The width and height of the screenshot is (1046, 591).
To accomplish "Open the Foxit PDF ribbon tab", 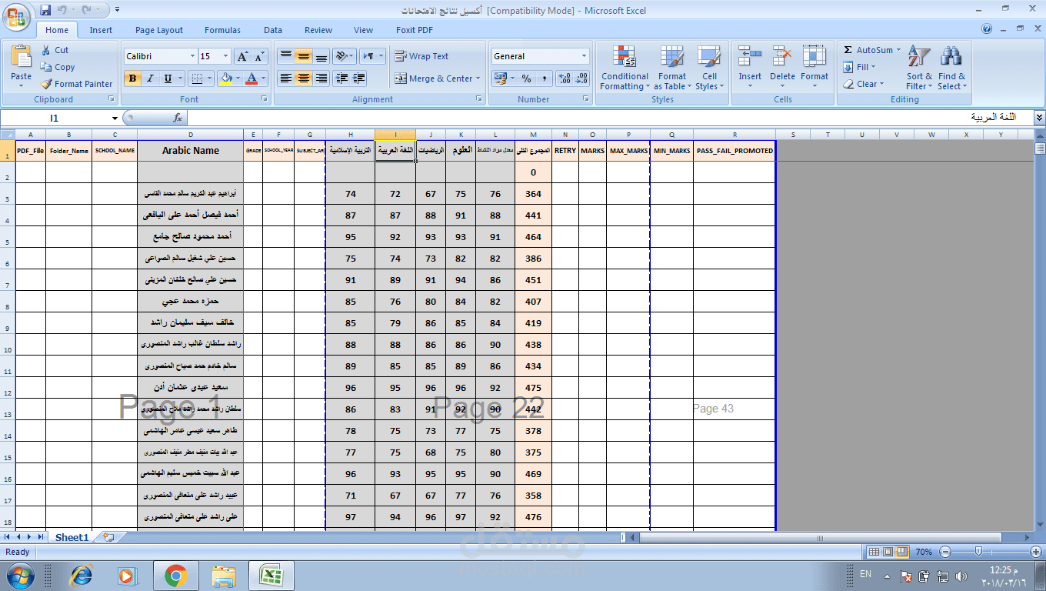I will click(x=415, y=30).
